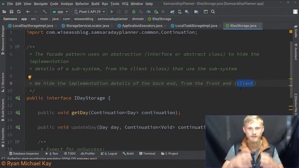Navigate back with the left arrow
Screen dimensions: 299x168
(x=28, y=12)
